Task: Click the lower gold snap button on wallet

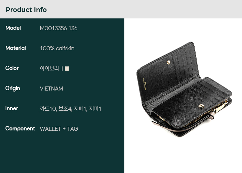Action: pyautogui.click(x=201, y=106)
